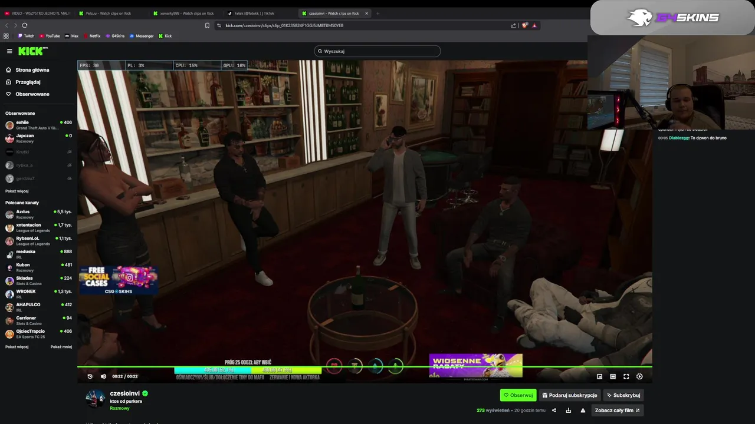
Task: Open the Rozmowy category link
Action: point(119,408)
